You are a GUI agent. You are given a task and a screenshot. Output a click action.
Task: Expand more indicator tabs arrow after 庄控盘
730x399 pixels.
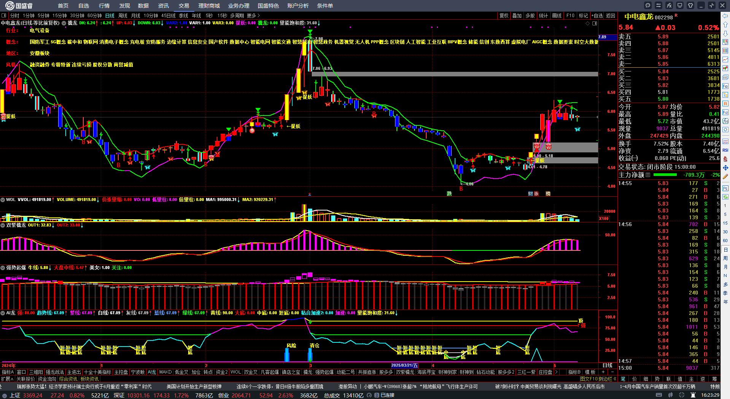[556, 372]
